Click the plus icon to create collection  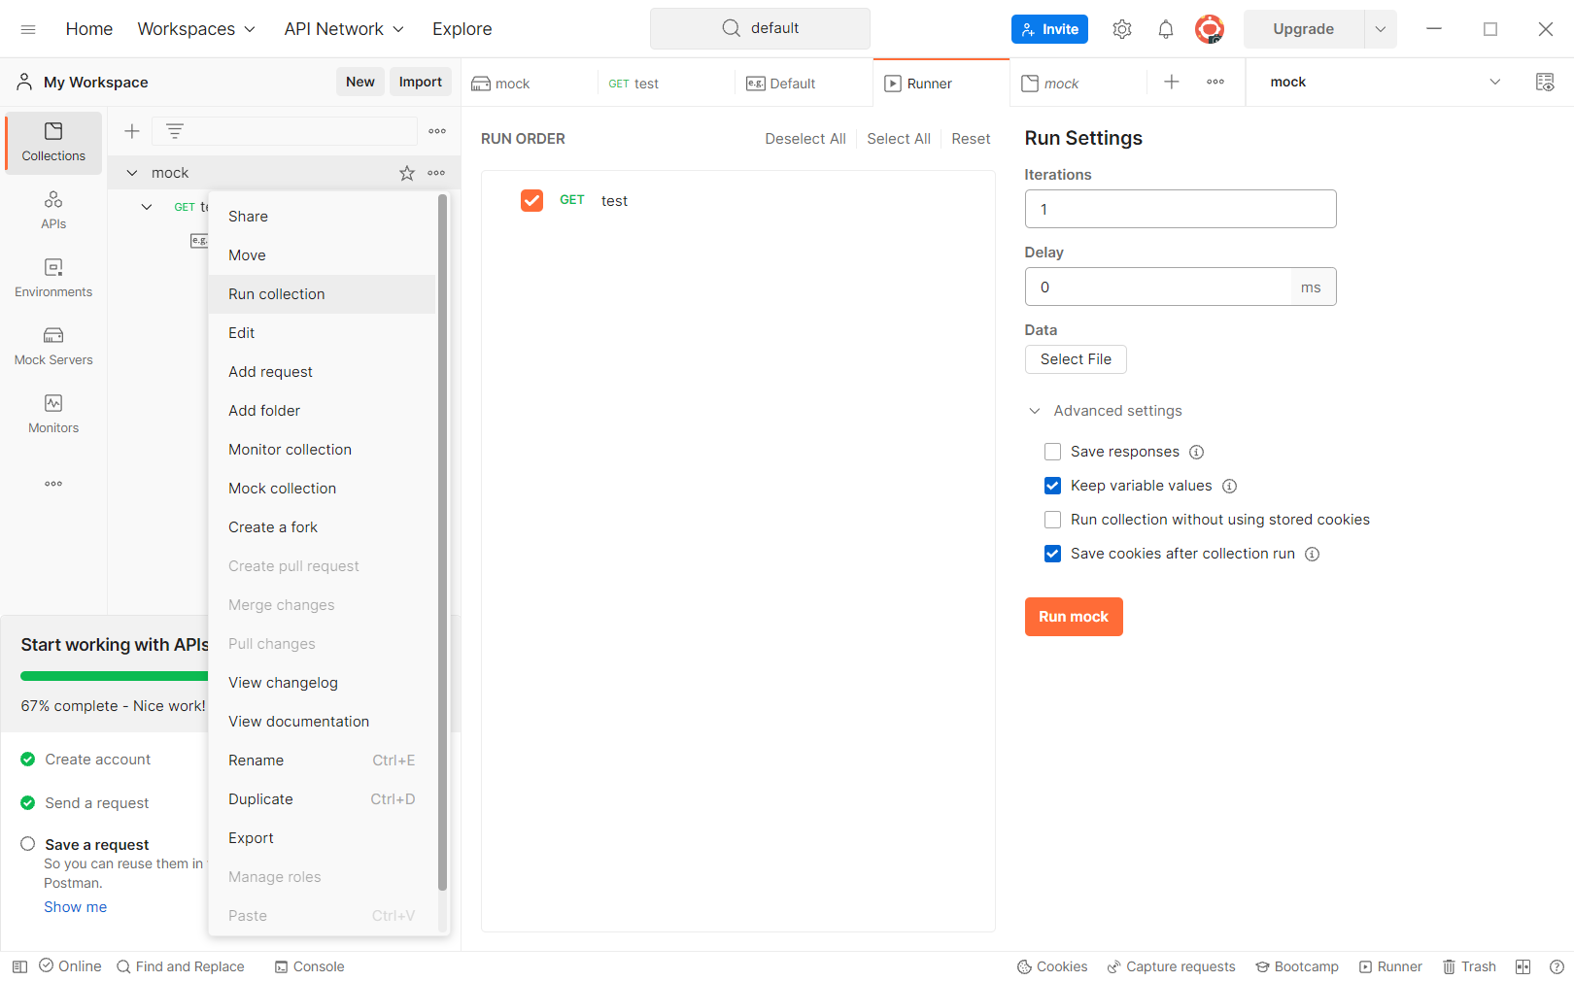pos(132,131)
